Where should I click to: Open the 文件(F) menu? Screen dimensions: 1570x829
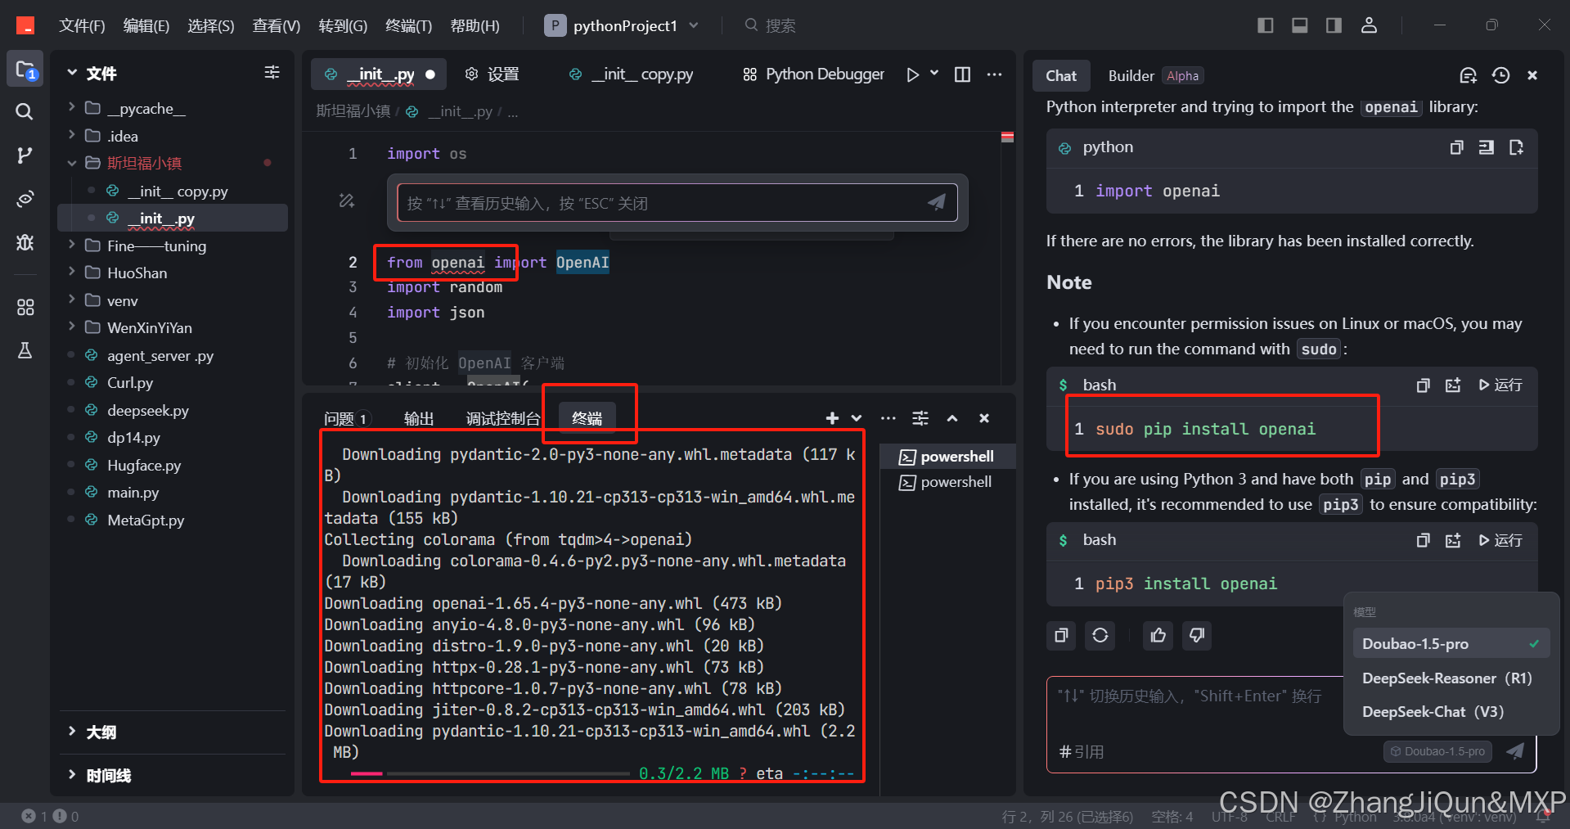82,25
